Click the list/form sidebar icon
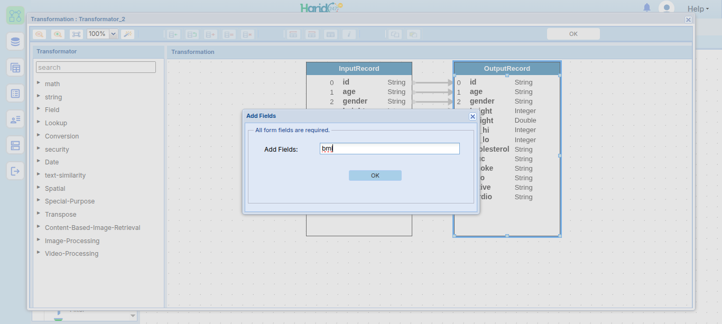The height and width of the screenshot is (324, 722). pyautogui.click(x=15, y=94)
